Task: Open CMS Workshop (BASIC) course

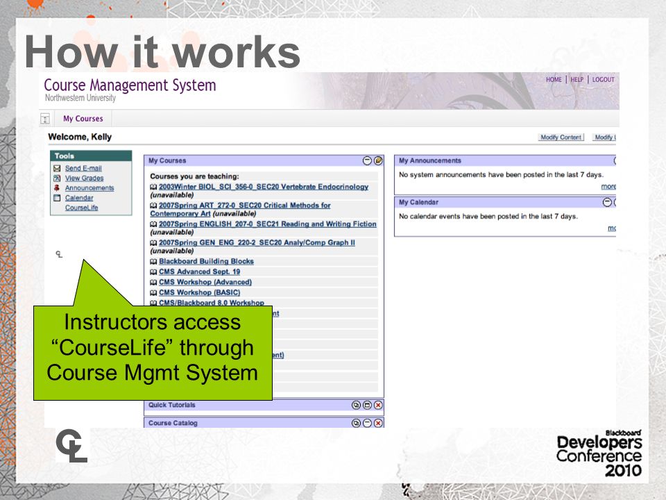Action: pos(200,292)
